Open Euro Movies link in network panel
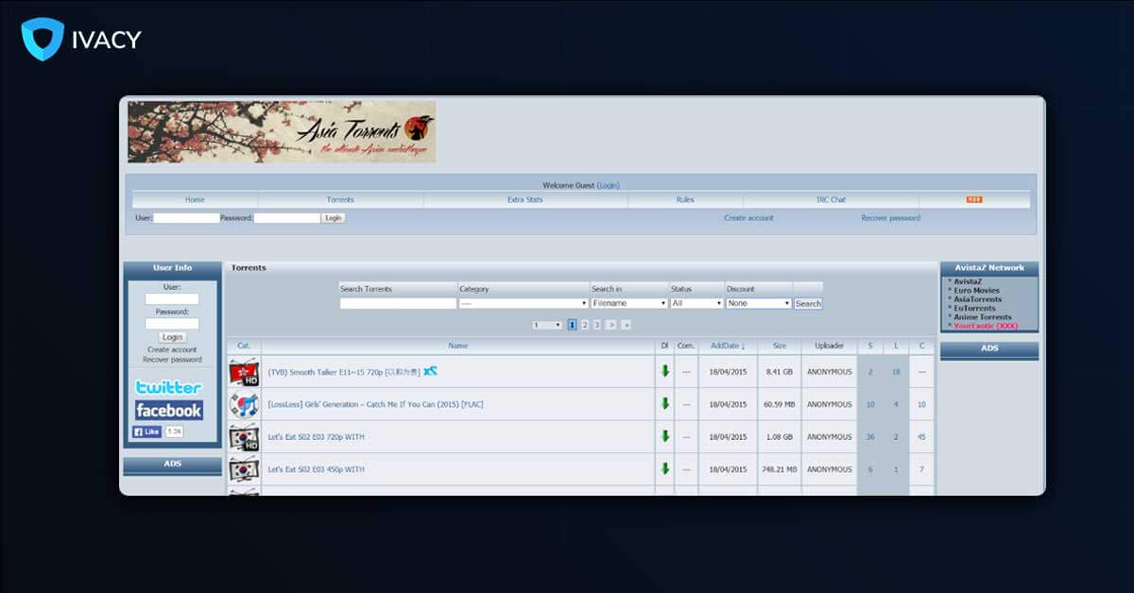The width and height of the screenshot is (1134, 593). pyautogui.click(x=976, y=291)
